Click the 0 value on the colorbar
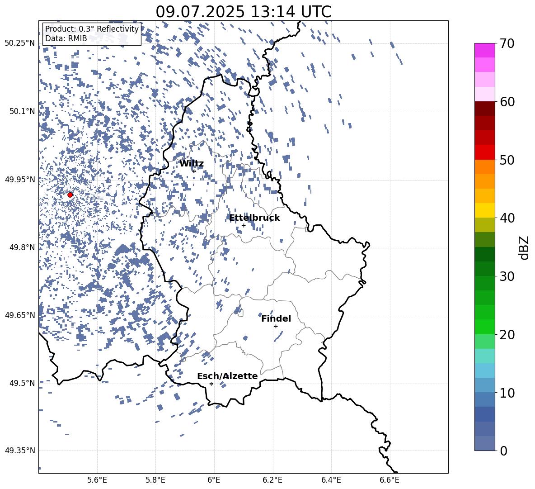This screenshot has height=489, width=535. click(x=503, y=451)
